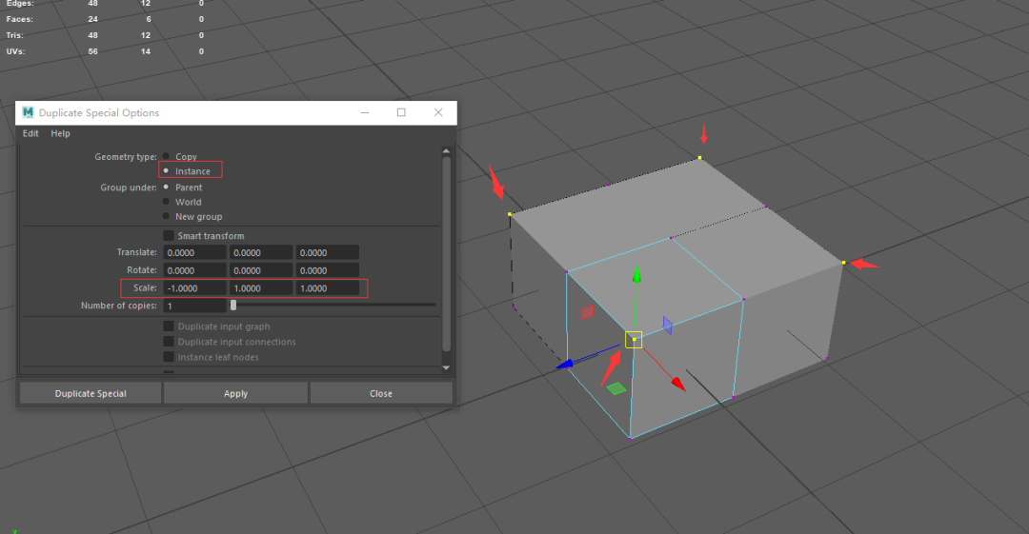This screenshot has height=534, width=1029.
Task: Choose New group under Group under
Action: coord(166,216)
